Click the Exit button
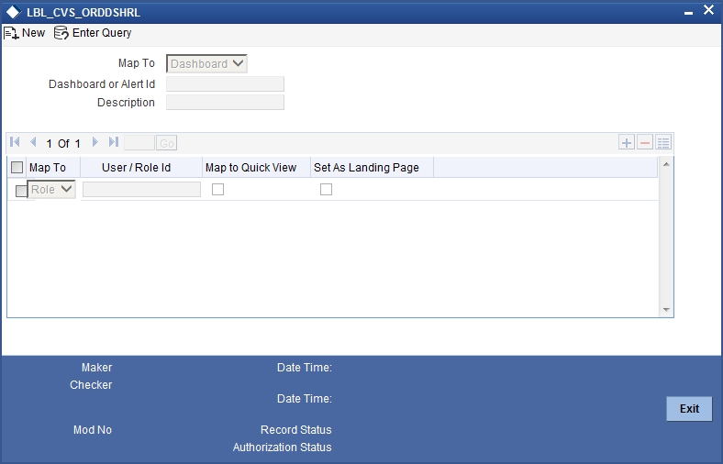This screenshot has height=464, width=723. 689,409
